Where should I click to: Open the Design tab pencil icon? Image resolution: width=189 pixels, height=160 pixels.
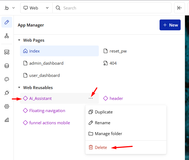[7, 22]
